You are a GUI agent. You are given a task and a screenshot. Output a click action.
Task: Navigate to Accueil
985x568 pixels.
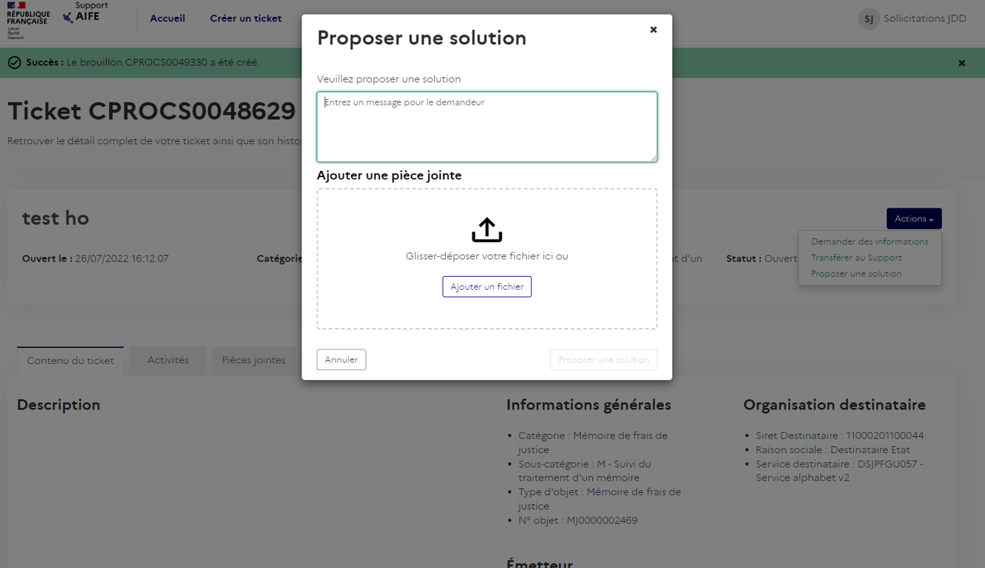(x=167, y=18)
